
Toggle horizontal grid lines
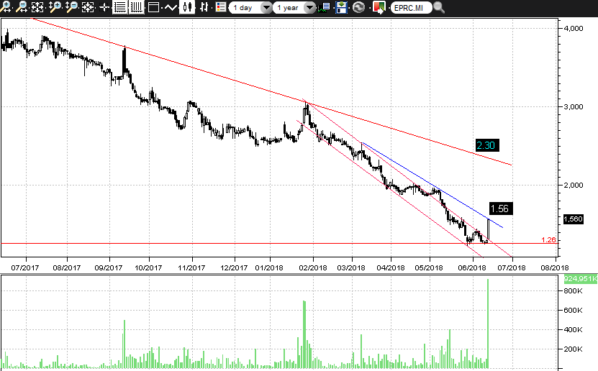coord(119,7)
